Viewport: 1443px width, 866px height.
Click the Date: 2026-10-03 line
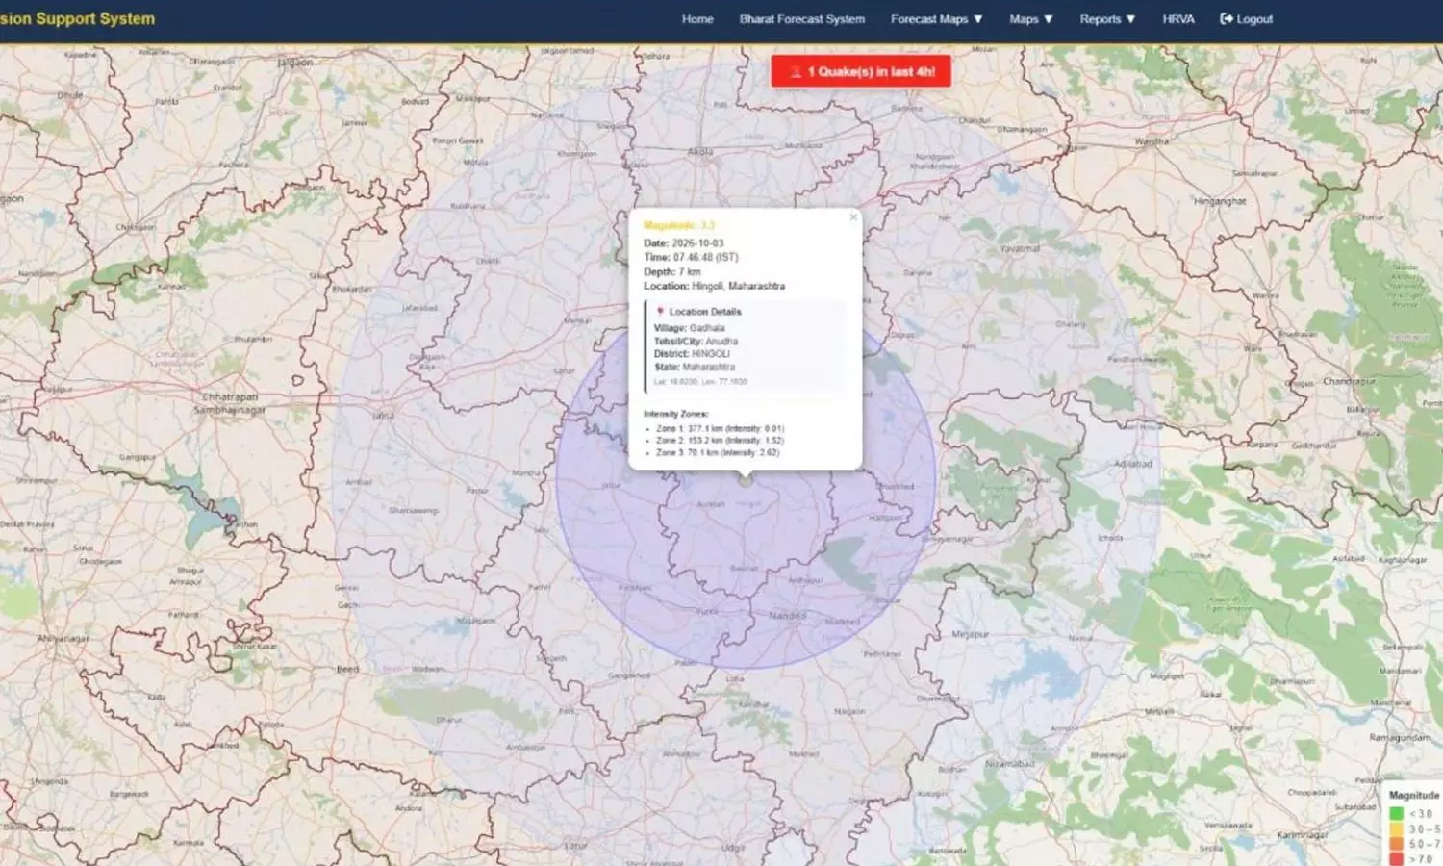684,243
